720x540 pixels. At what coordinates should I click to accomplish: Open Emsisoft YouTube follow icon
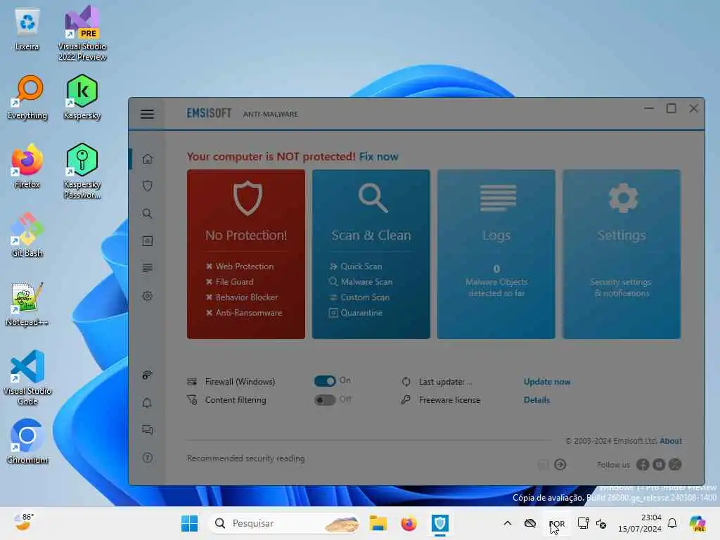pyautogui.click(x=659, y=465)
